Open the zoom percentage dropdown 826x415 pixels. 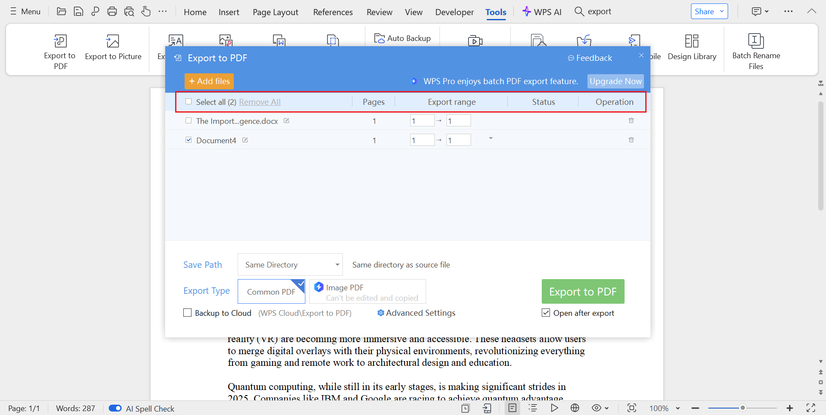[x=678, y=408]
